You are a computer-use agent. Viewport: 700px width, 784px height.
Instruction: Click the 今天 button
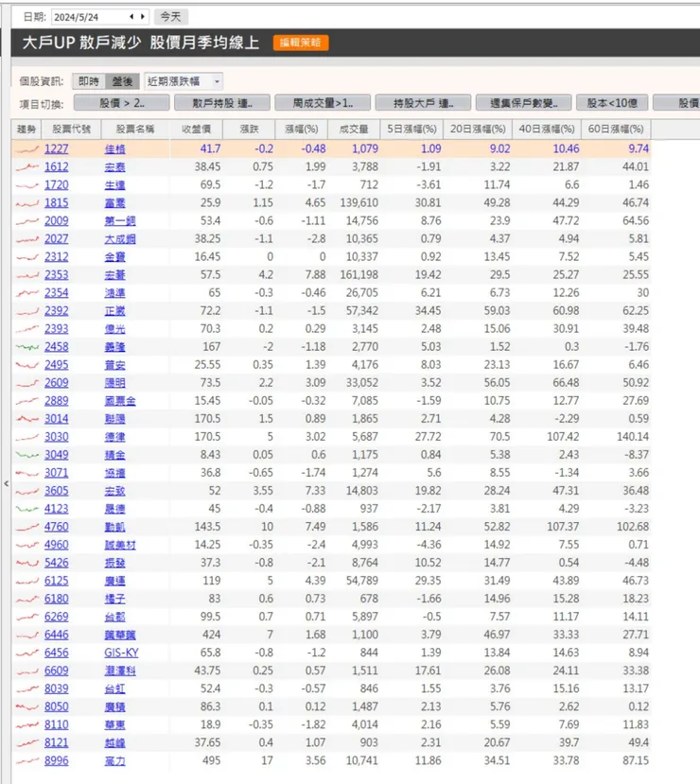171,17
